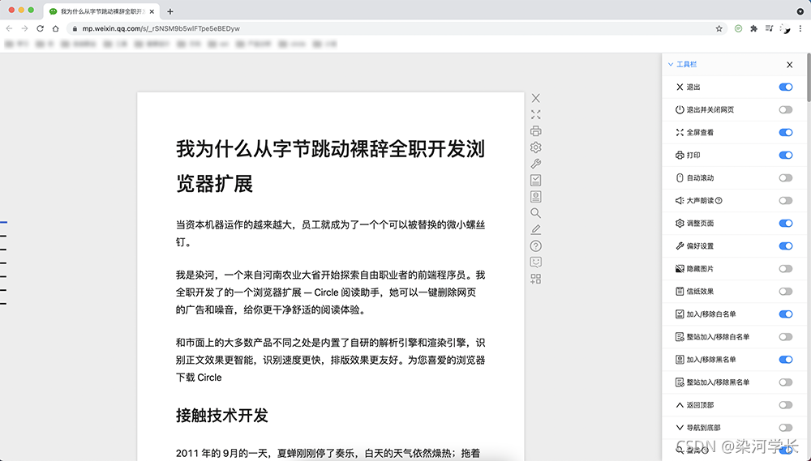The height and width of the screenshot is (461, 811).
Task: Click the Chrome profile avatar icon
Action: [x=785, y=29]
